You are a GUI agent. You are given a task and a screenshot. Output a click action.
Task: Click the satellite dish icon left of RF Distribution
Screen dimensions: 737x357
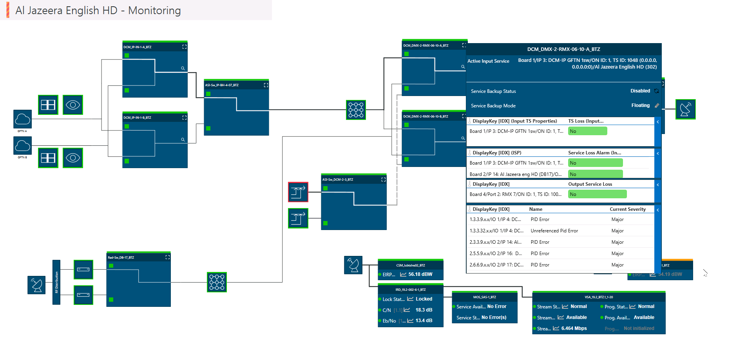[x=36, y=285]
